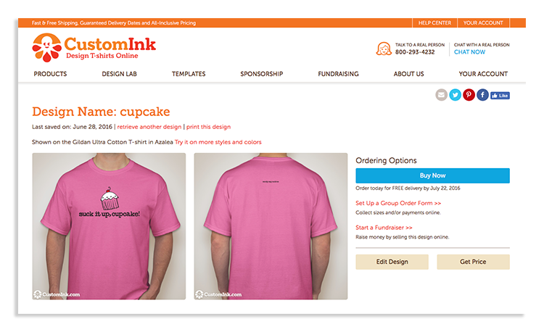The height and width of the screenshot is (332, 544).
Task: Click the Facebook Like button
Action: (x=500, y=96)
